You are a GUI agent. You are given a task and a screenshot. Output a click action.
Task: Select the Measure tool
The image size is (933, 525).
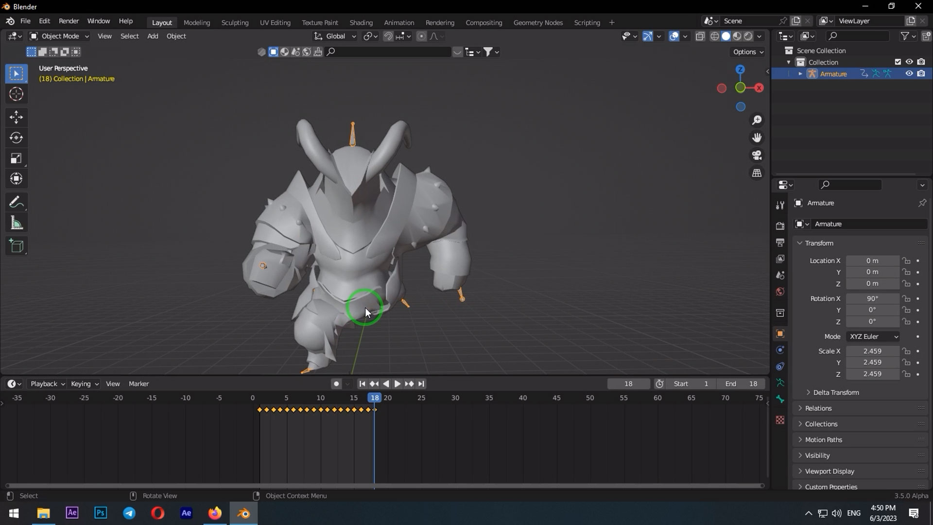coord(16,222)
